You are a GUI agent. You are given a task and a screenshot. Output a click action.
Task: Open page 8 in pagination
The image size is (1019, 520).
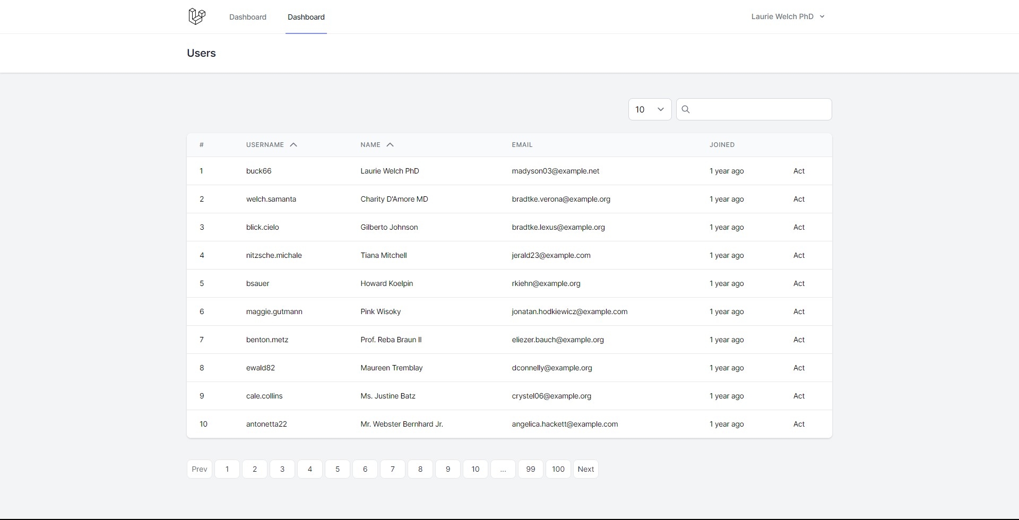(x=420, y=469)
